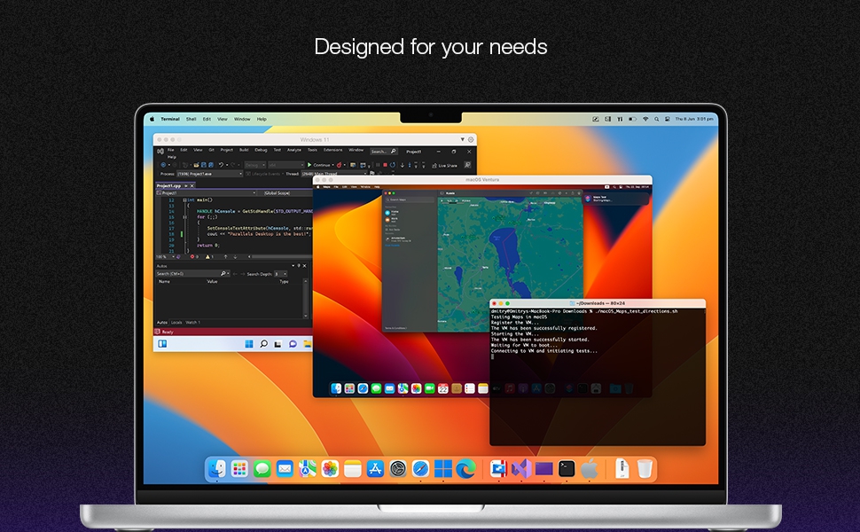This screenshot has height=532, width=860.
Task: Open Maps in the main Dock
Action: [x=307, y=469]
